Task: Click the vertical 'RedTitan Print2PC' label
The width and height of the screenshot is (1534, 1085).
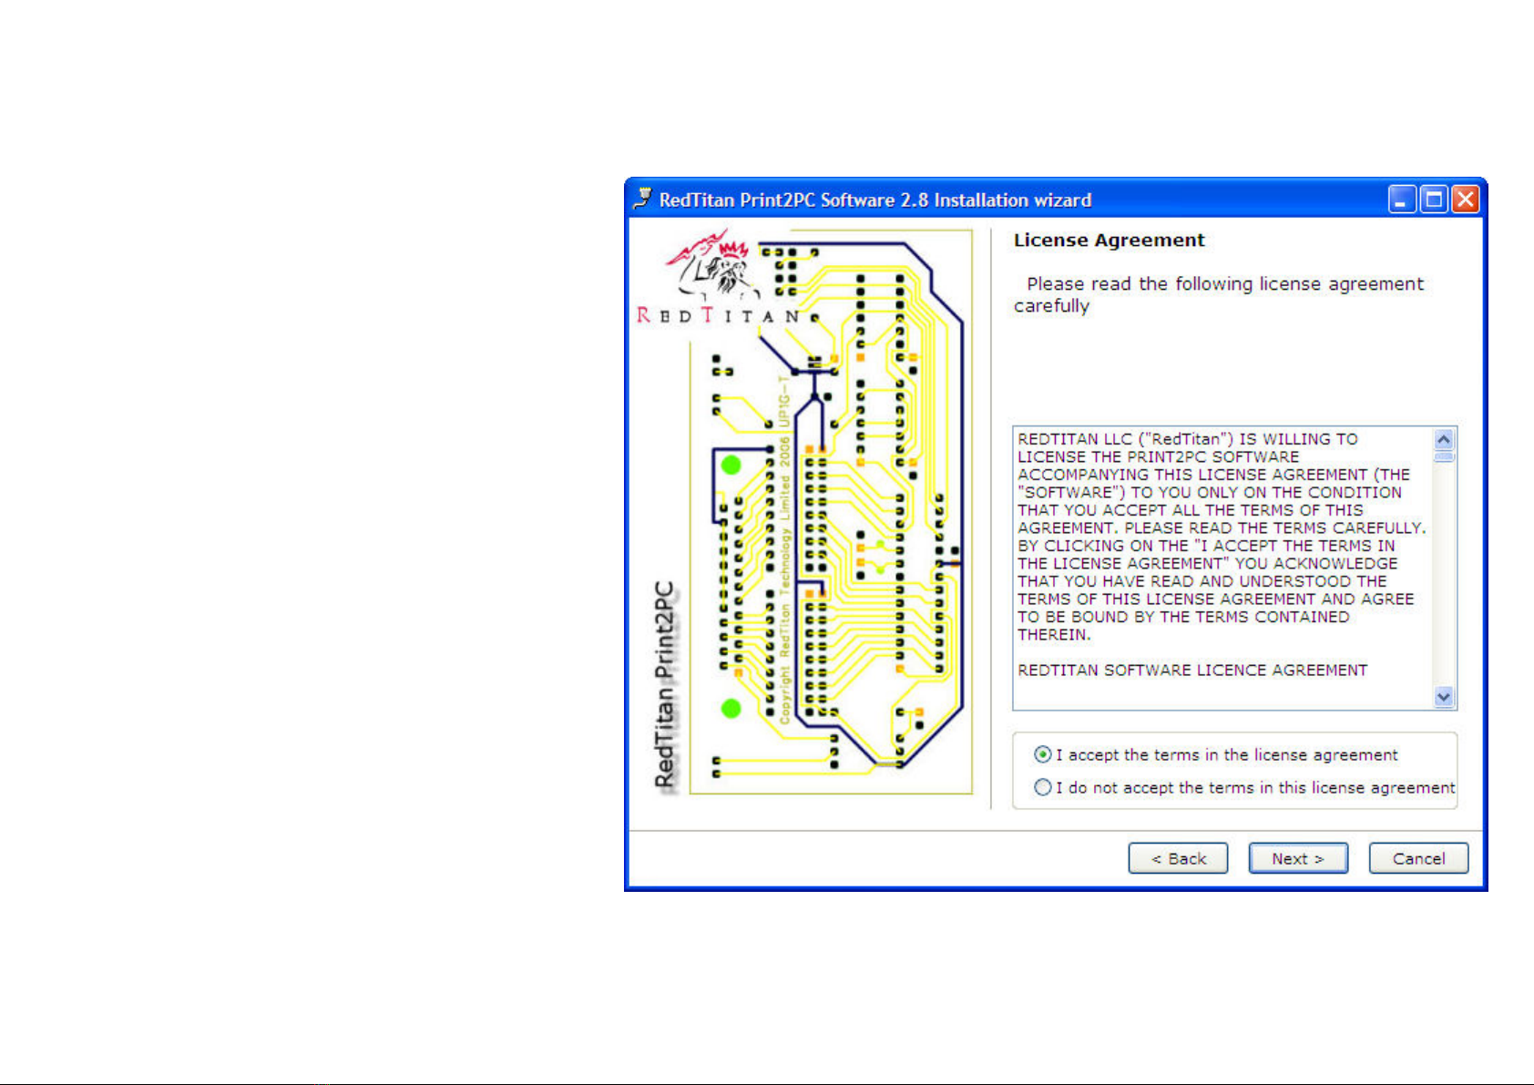Action: pos(666,685)
